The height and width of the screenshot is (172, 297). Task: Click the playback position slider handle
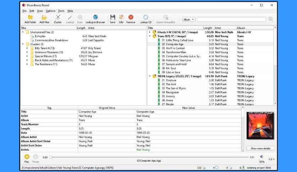tap(50, 157)
